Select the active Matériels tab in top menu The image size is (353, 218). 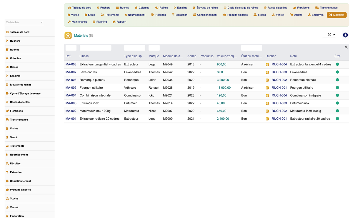tap(337, 15)
